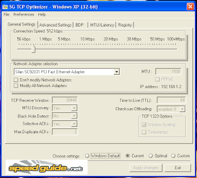Screen dimensions: 197x178
Task: Toggle the Timestamps checkbox
Action: tap(144, 132)
